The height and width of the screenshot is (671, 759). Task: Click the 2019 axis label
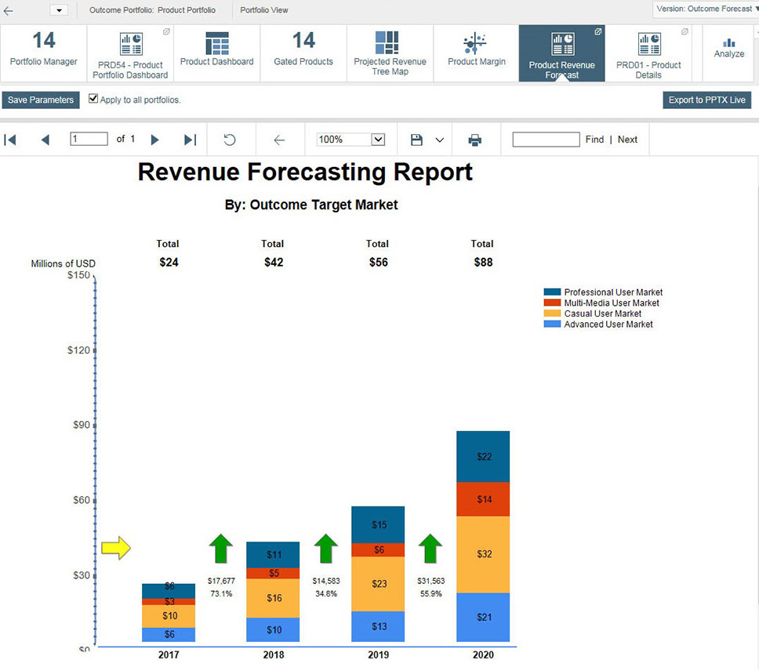click(378, 655)
